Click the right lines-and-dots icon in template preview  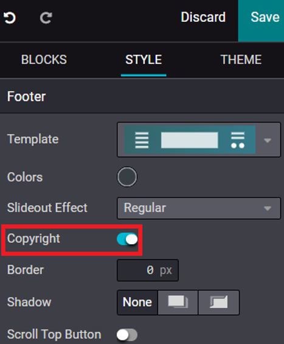pyautogui.click(x=238, y=140)
